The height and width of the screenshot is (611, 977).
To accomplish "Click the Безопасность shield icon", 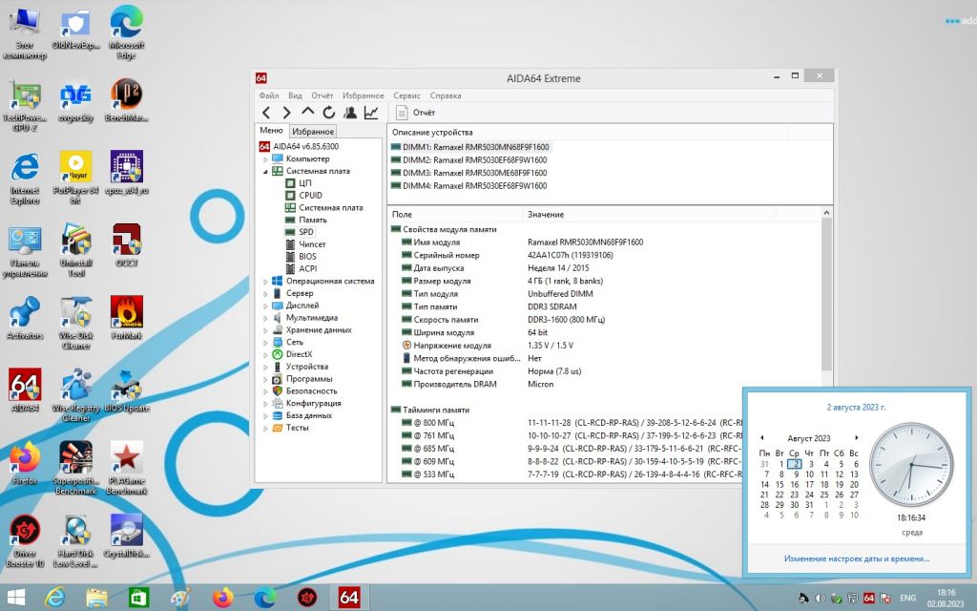I will tap(278, 390).
